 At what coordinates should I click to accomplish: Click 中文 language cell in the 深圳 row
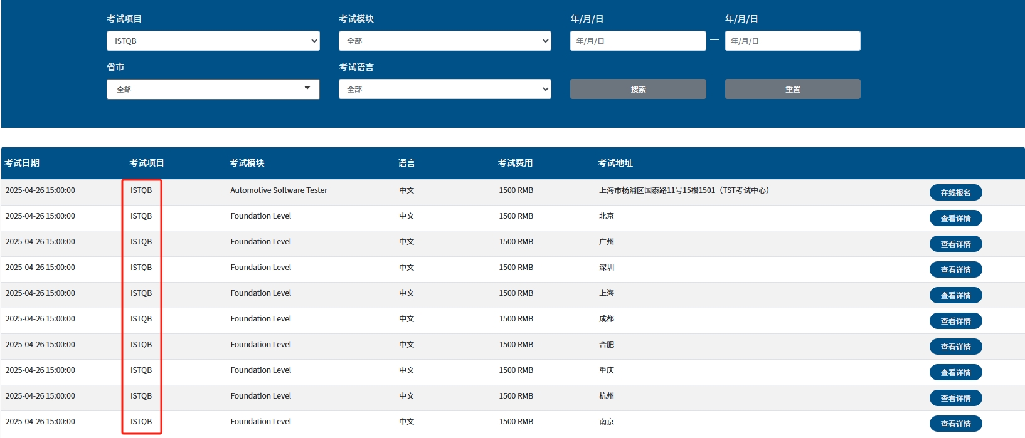(406, 268)
